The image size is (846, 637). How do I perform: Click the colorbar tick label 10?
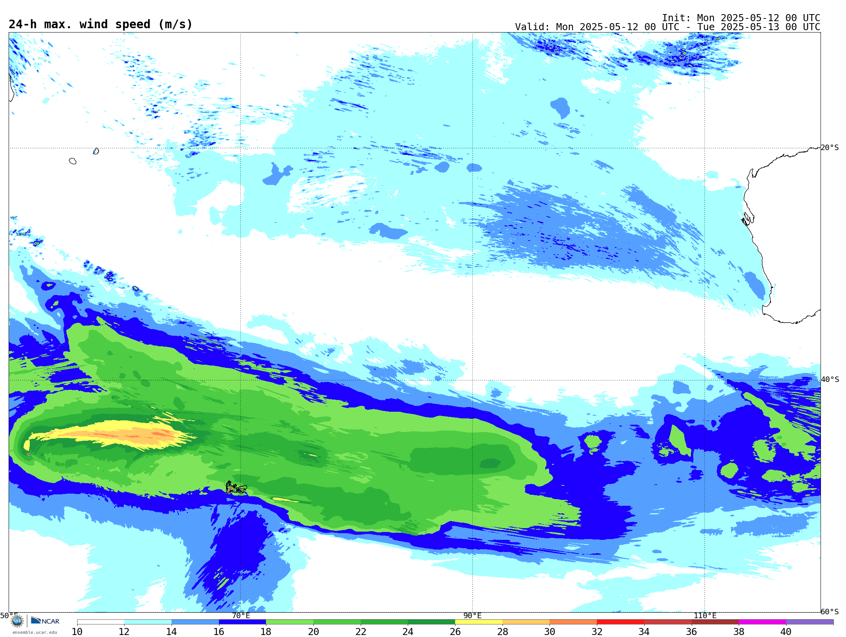click(x=77, y=632)
